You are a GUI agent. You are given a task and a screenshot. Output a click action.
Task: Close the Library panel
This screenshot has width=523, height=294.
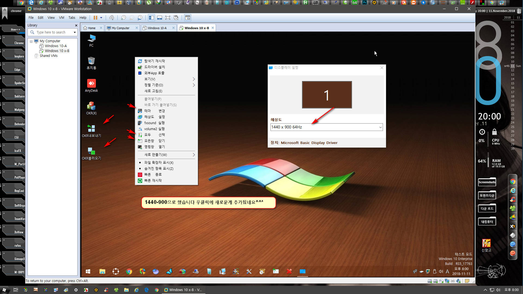point(76,25)
